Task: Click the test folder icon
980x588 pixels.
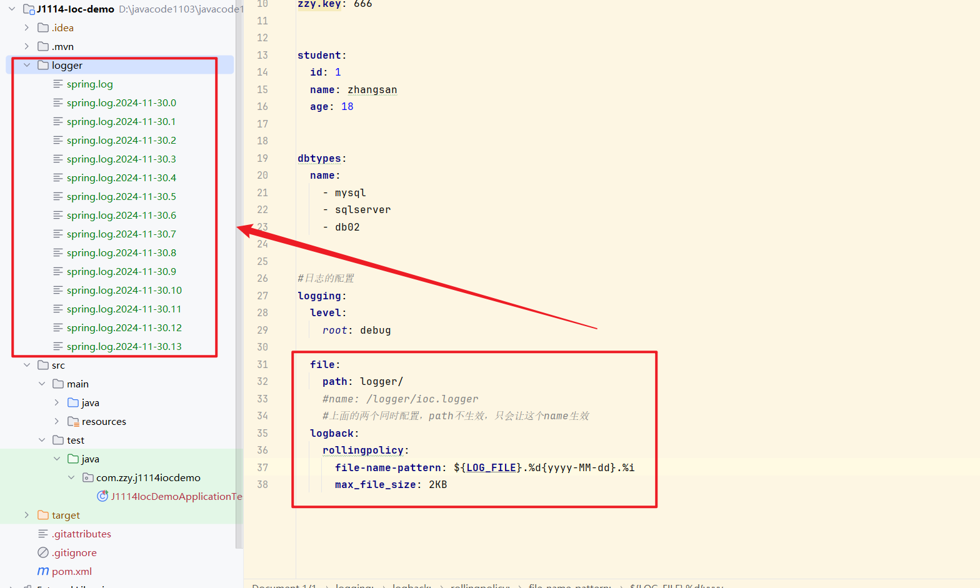Action: (x=58, y=440)
